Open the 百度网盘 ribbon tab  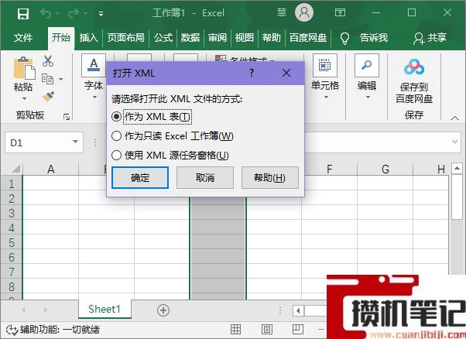308,38
